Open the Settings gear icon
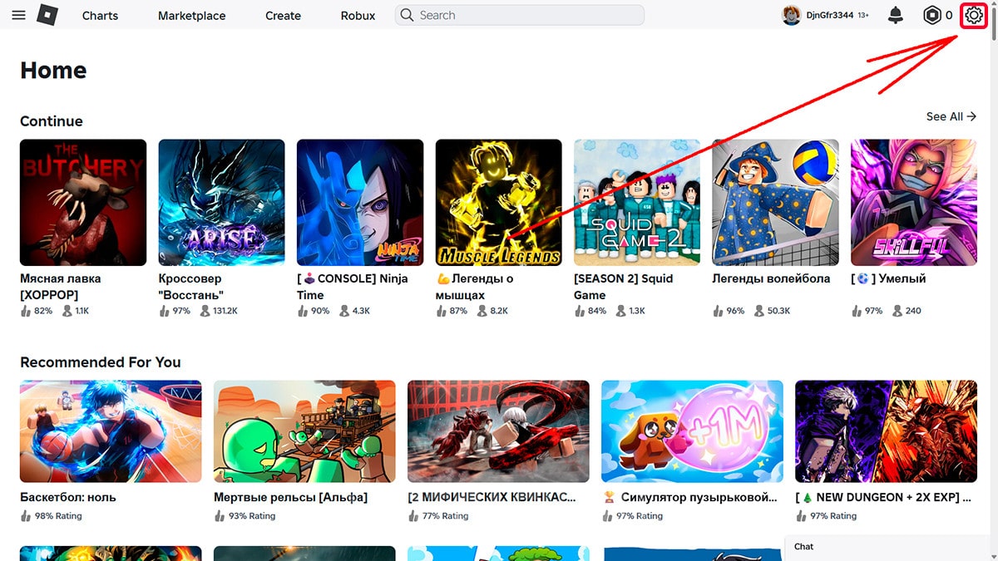The image size is (998, 561). [x=973, y=15]
